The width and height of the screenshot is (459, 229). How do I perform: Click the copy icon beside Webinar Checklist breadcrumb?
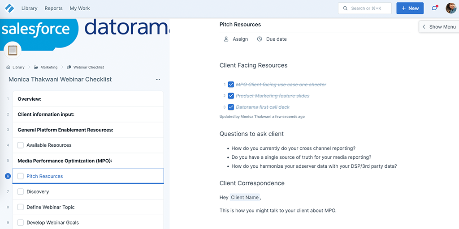[x=69, y=67]
